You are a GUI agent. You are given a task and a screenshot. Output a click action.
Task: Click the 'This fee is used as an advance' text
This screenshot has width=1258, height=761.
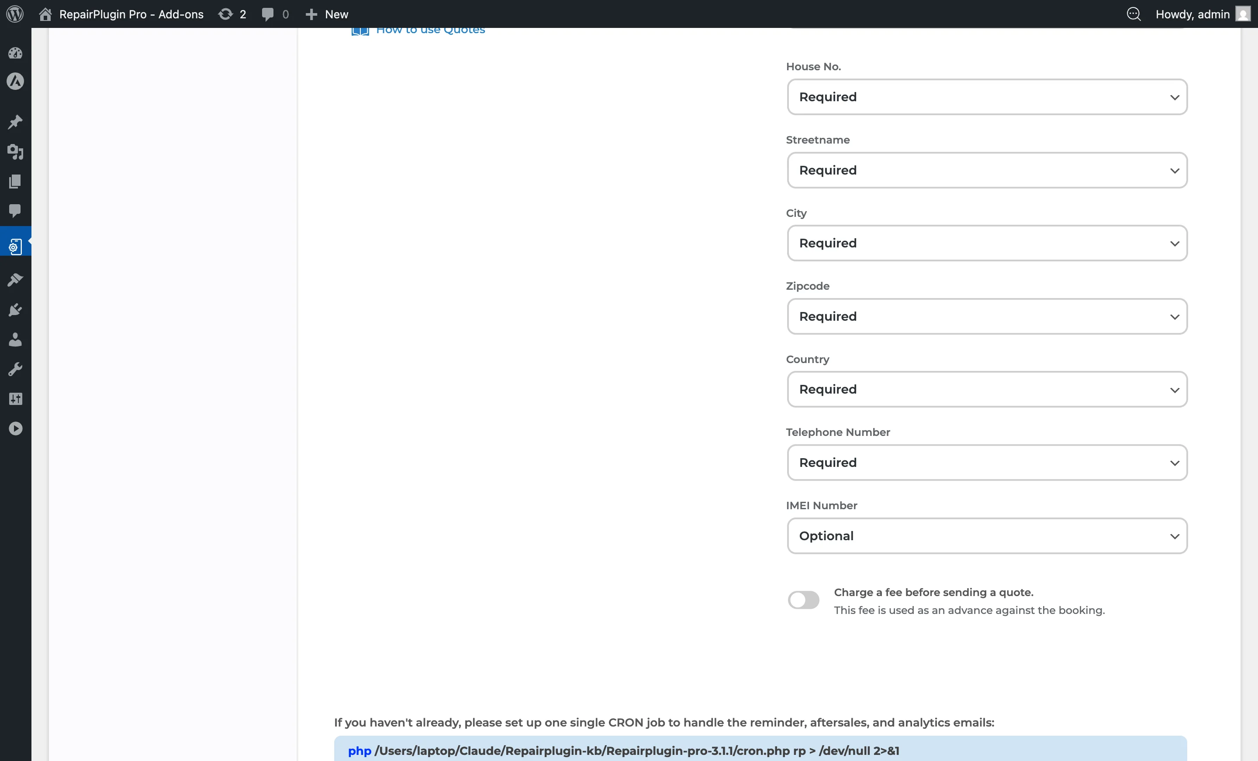click(969, 610)
